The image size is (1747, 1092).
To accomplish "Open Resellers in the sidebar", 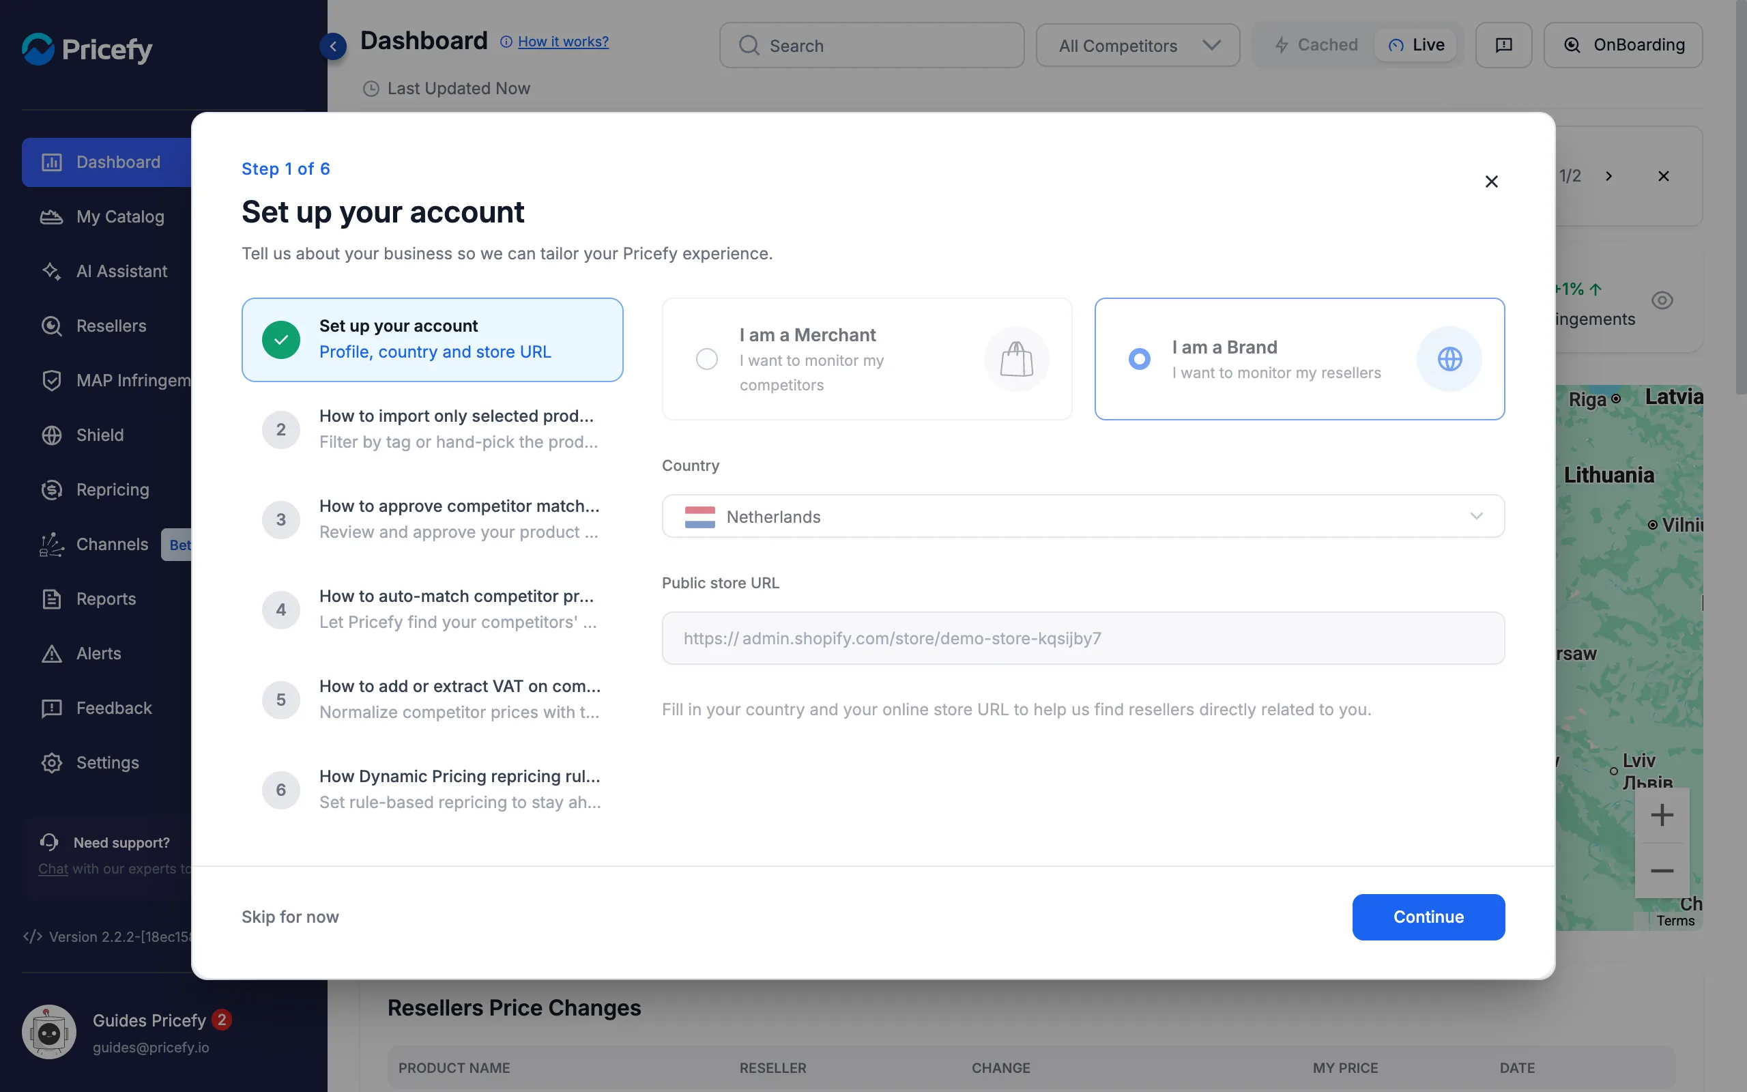I will tap(107, 326).
